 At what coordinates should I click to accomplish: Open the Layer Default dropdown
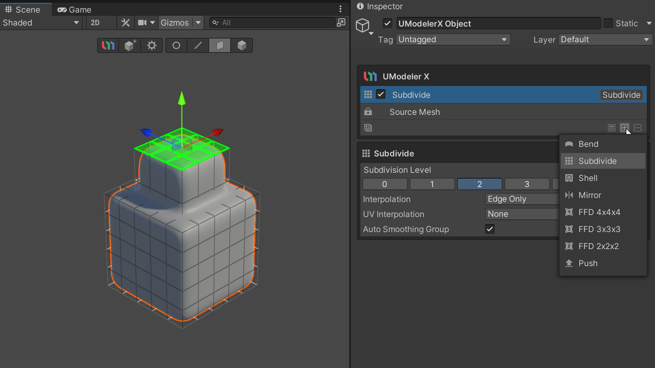coord(605,40)
